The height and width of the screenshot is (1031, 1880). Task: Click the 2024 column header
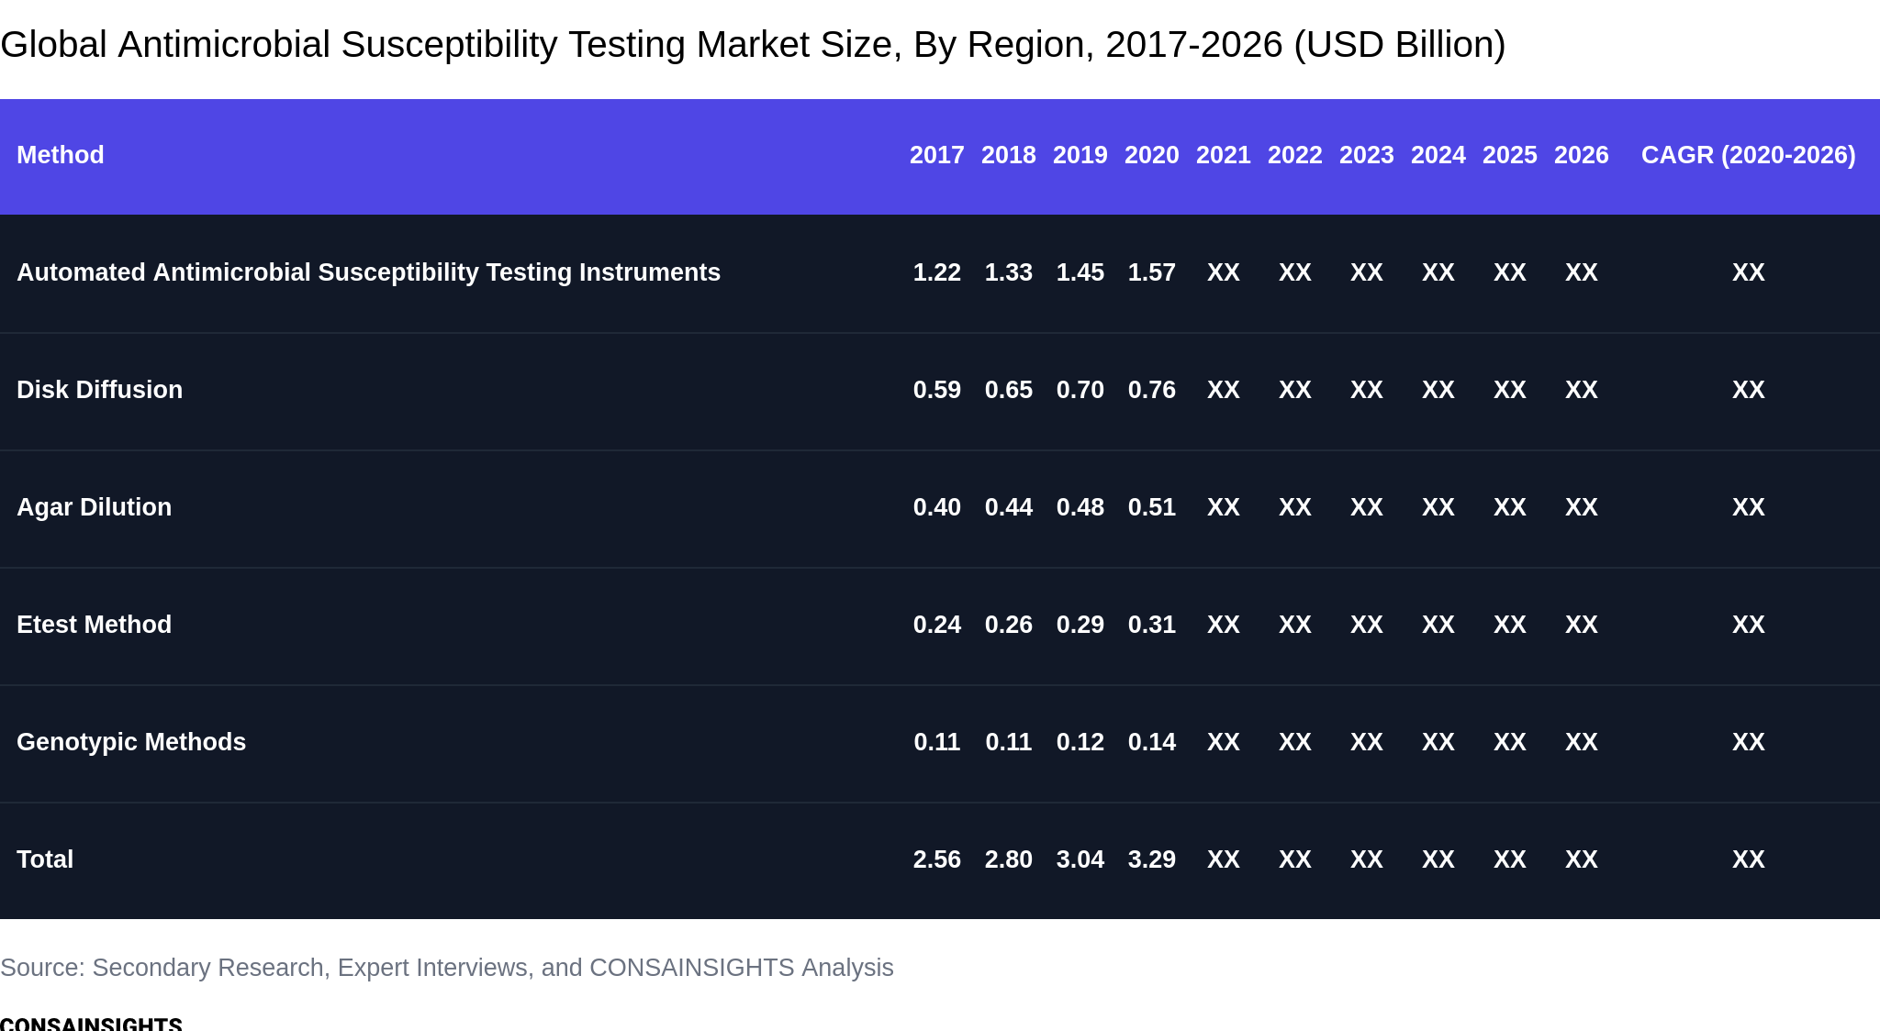coord(1438,155)
